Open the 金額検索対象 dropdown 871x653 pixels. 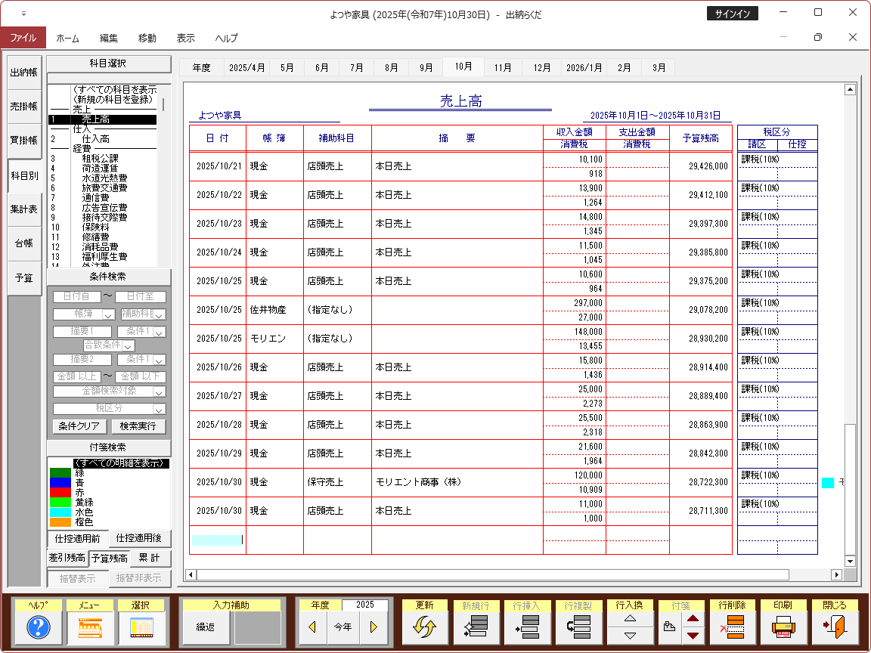click(159, 391)
